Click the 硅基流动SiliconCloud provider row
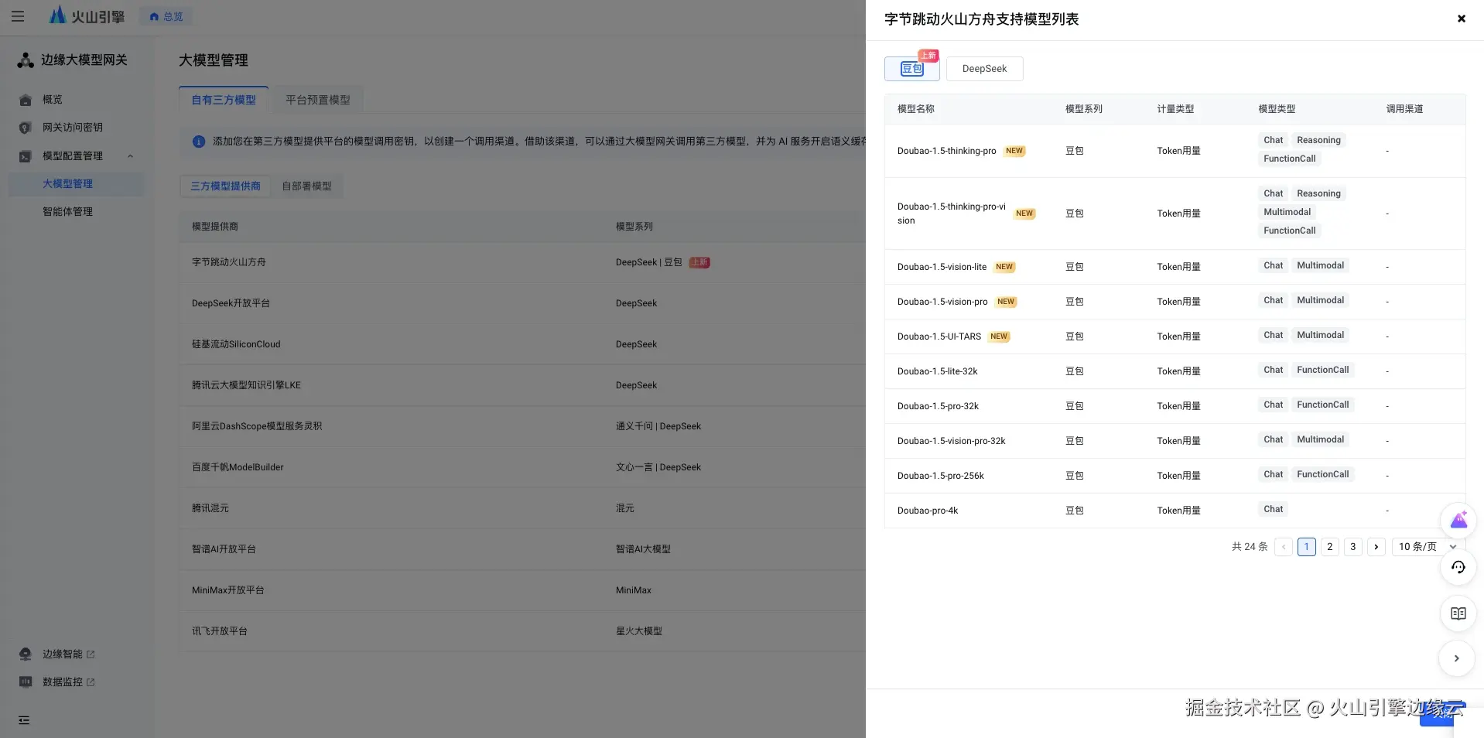Viewport: 1484px width, 738px height. click(x=522, y=344)
